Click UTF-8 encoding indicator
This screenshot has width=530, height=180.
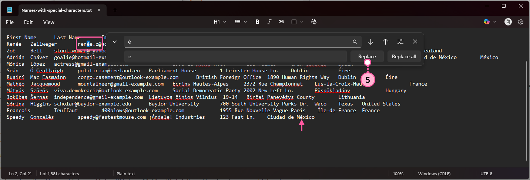pos(486,174)
